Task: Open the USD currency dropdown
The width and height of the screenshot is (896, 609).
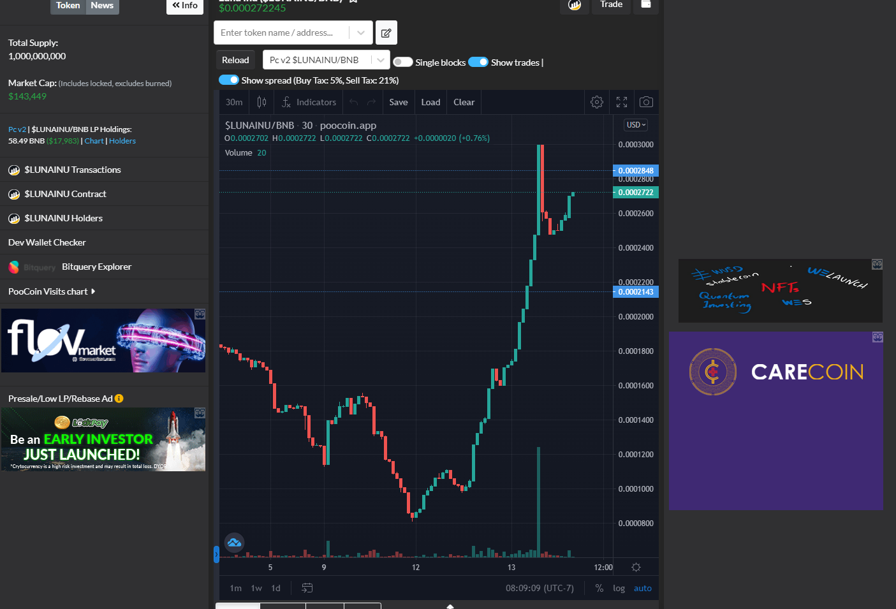Action: coord(636,125)
